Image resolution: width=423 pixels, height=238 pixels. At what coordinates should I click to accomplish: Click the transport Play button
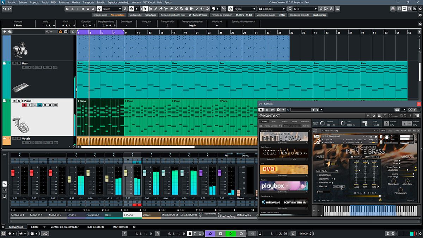231,233
